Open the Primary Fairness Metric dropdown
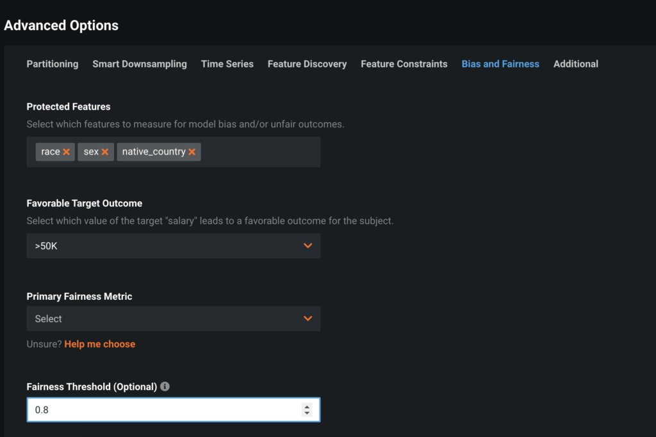The image size is (656, 437). pyautogui.click(x=174, y=318)
